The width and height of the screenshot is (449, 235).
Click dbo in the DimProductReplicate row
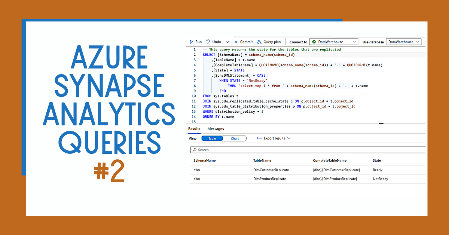click(x=196, y=179)
